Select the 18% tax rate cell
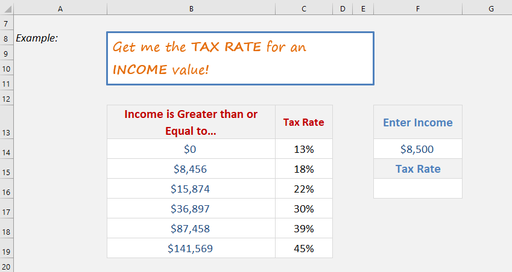The height and width of the screenshot is (272, 512). (x=304, y=168)
